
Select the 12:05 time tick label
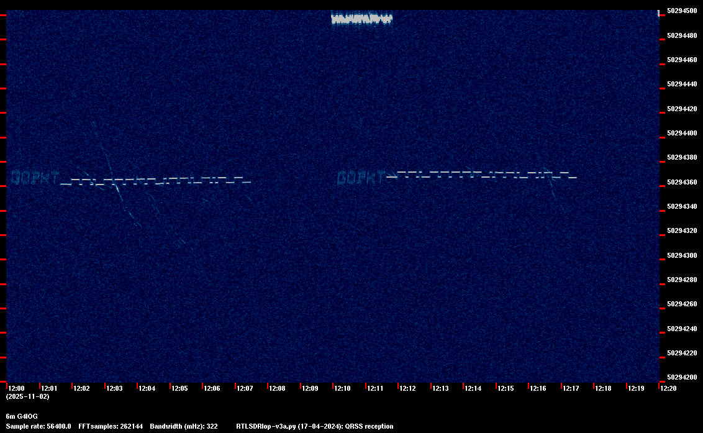coord(179,388)
